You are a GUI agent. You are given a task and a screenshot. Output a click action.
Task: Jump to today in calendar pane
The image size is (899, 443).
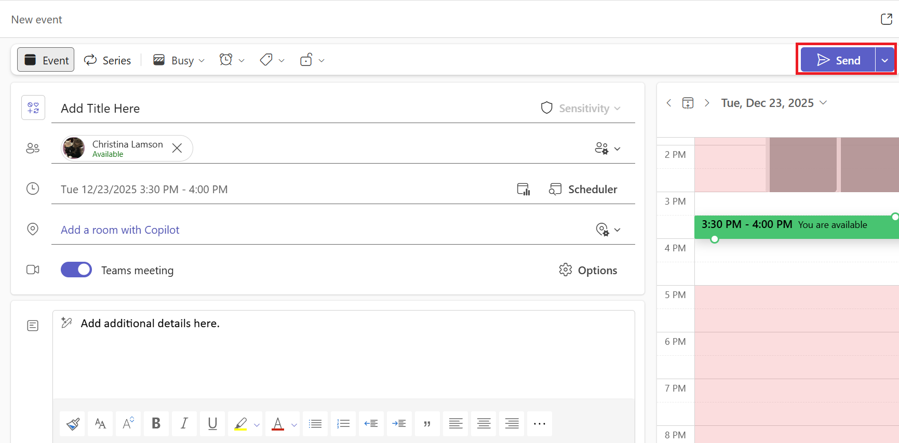[688, 103]
